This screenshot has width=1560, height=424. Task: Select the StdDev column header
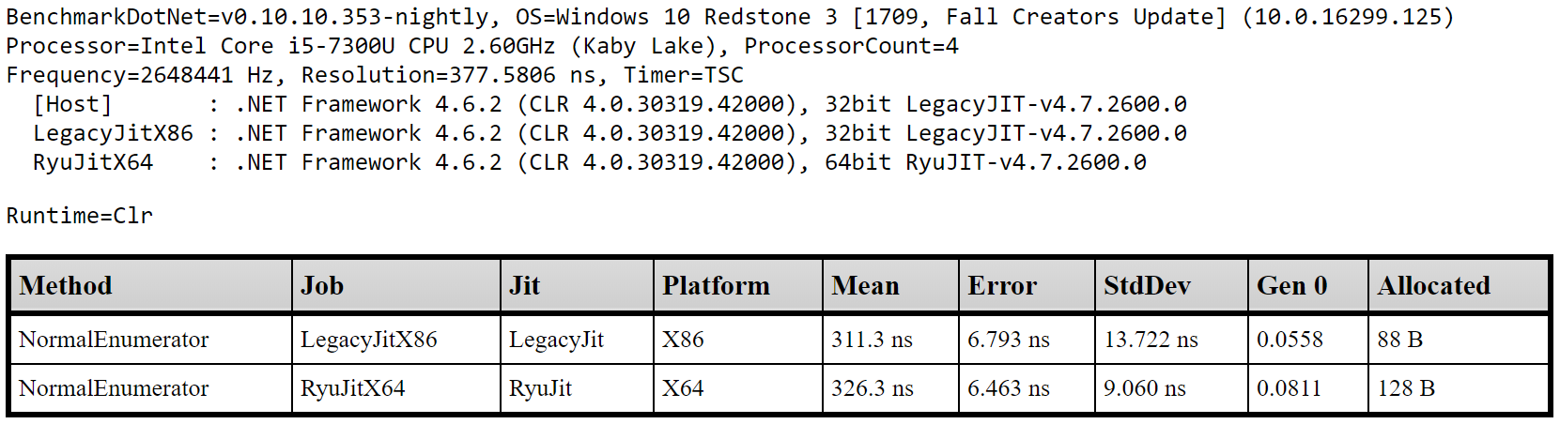[x=1172, y=285]
